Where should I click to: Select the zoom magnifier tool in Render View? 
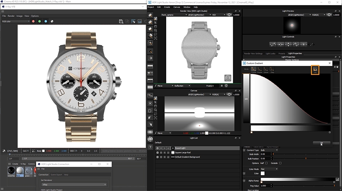coord(155,31)
